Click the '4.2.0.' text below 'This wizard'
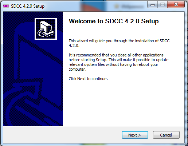The image size is (188, 146). [x=74, y=46]
